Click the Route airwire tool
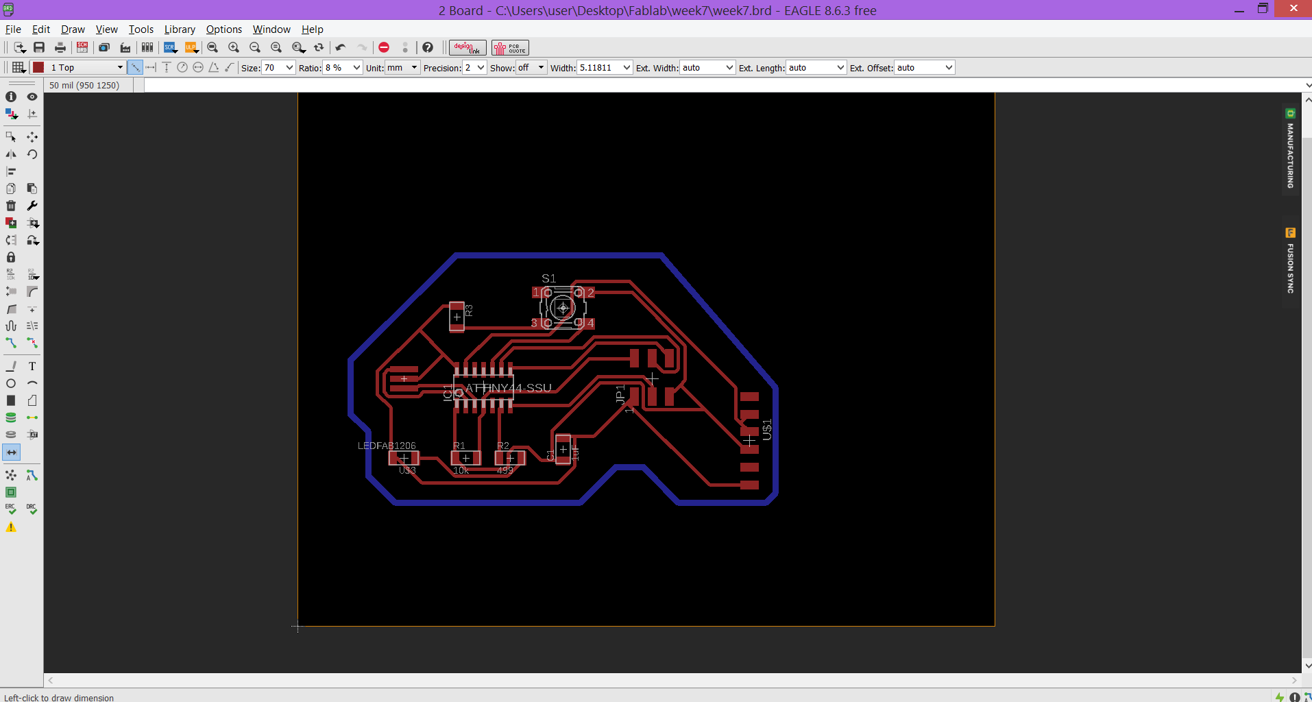1312x702 pixels. pyautogui.click(x=11, y=343)
